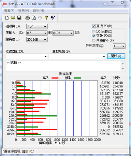This screenshot has width=131, height=156.
Task: Open the 8192 transfer size end dropdown
Action: (63, 33)
